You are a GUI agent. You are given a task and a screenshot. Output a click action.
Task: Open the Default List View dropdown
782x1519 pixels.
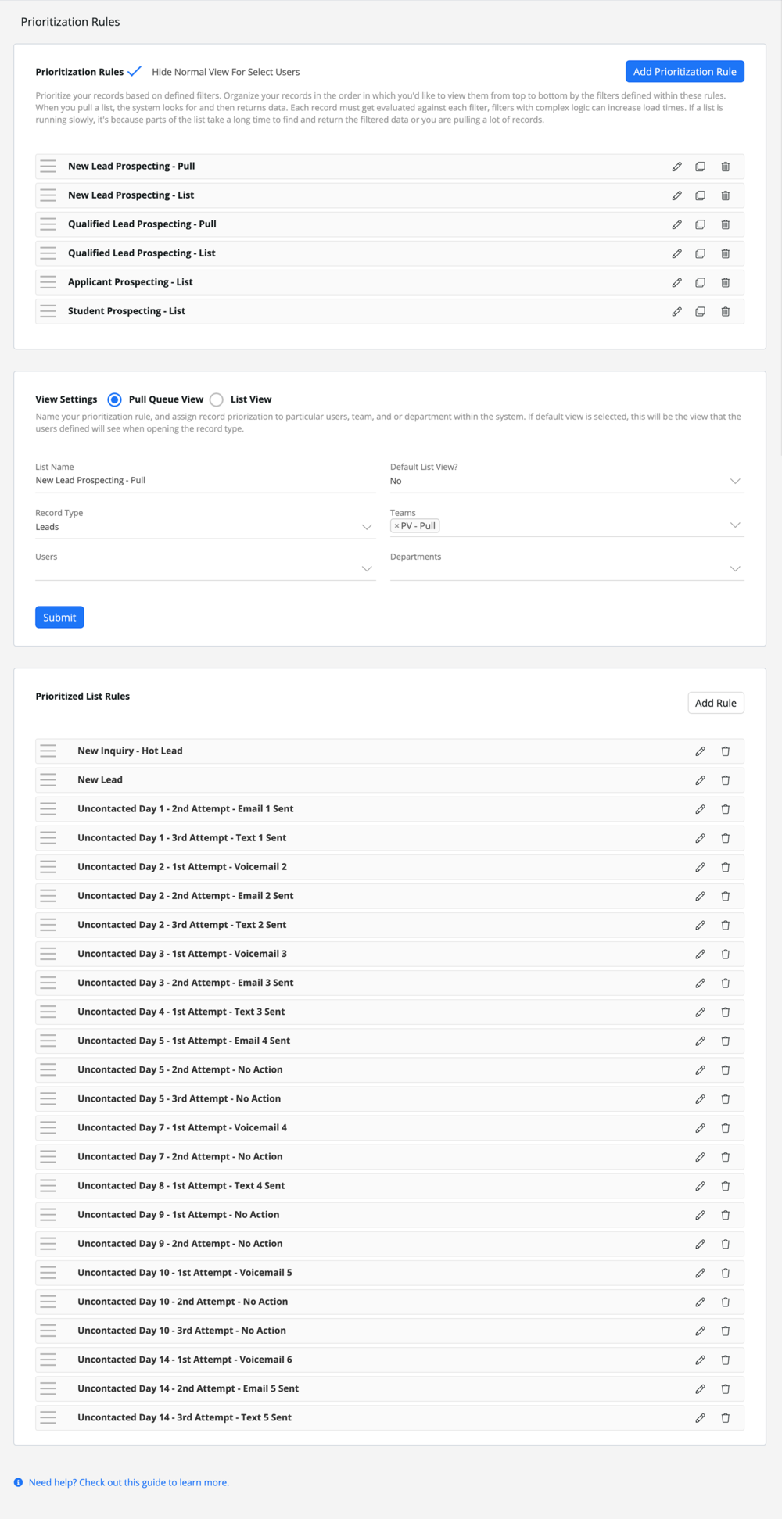[x=567, y=482]
